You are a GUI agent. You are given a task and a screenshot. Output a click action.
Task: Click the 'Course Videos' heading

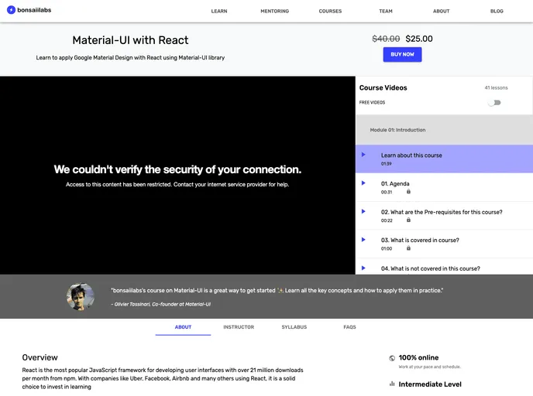(x=383, y=87)
